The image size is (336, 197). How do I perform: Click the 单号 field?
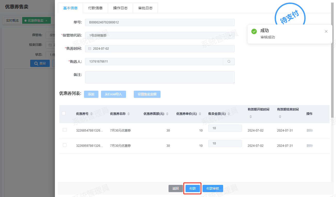(160, 22)
